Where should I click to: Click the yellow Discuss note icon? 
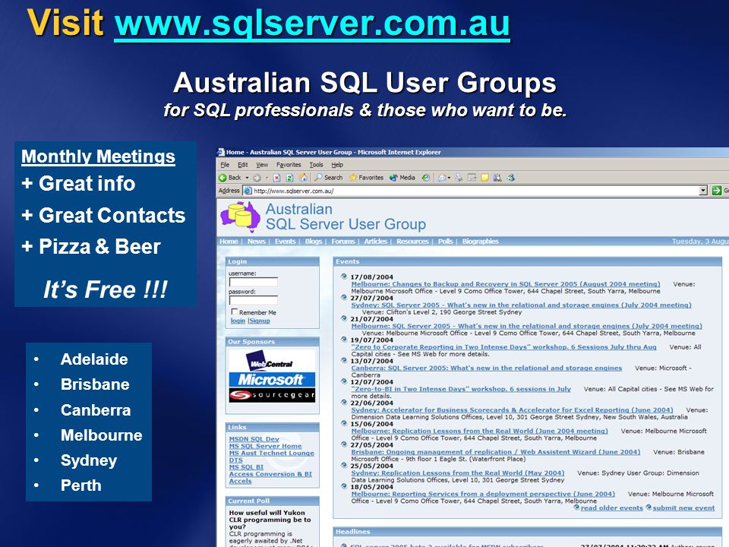tap(484, 177)
